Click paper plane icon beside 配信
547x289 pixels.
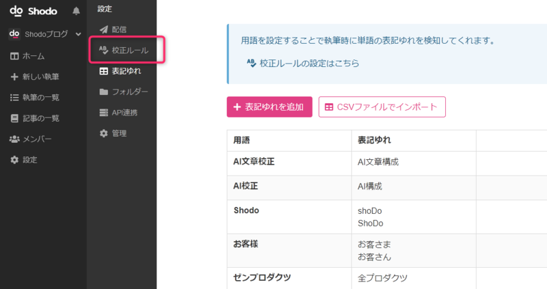point(104,29)
